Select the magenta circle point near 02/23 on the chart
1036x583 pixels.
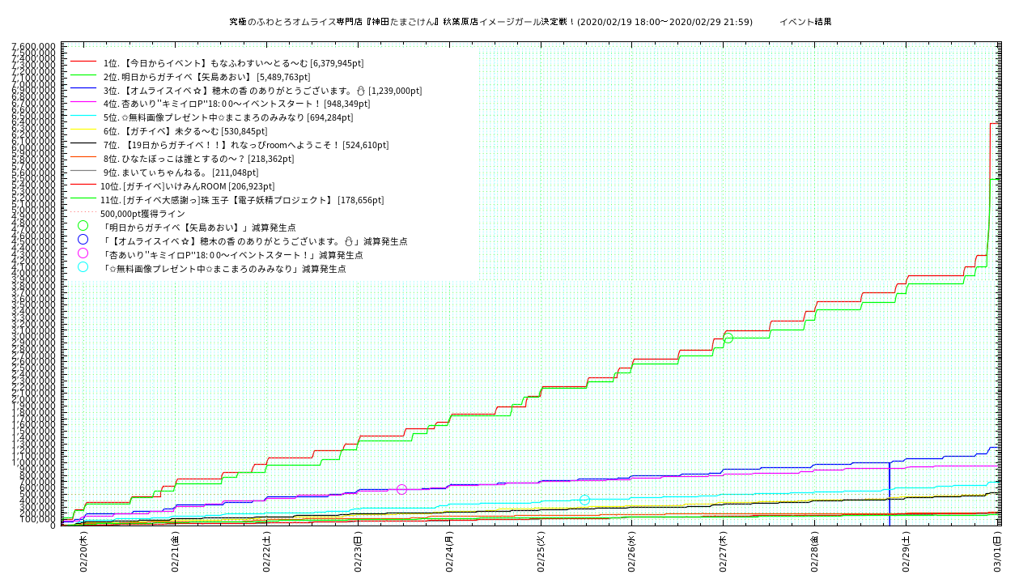pyautogui.click(x=401, y=489)
